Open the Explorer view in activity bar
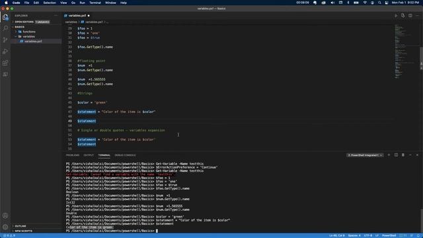This screenshot has width=423, height=238. (x=5, y=17)
